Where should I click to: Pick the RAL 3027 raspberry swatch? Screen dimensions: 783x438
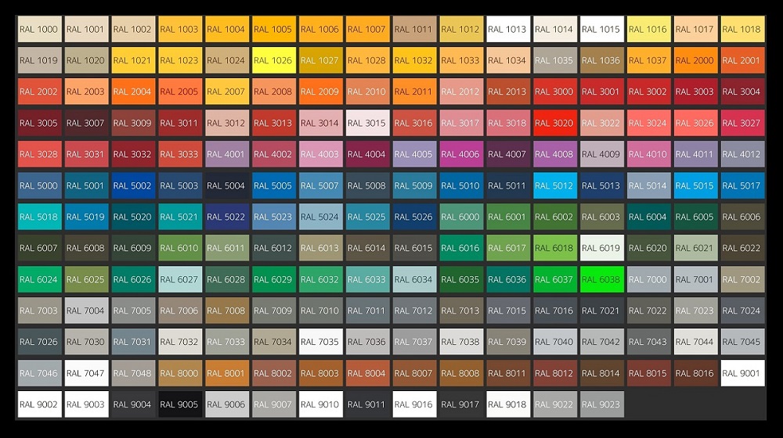(742, 123)
